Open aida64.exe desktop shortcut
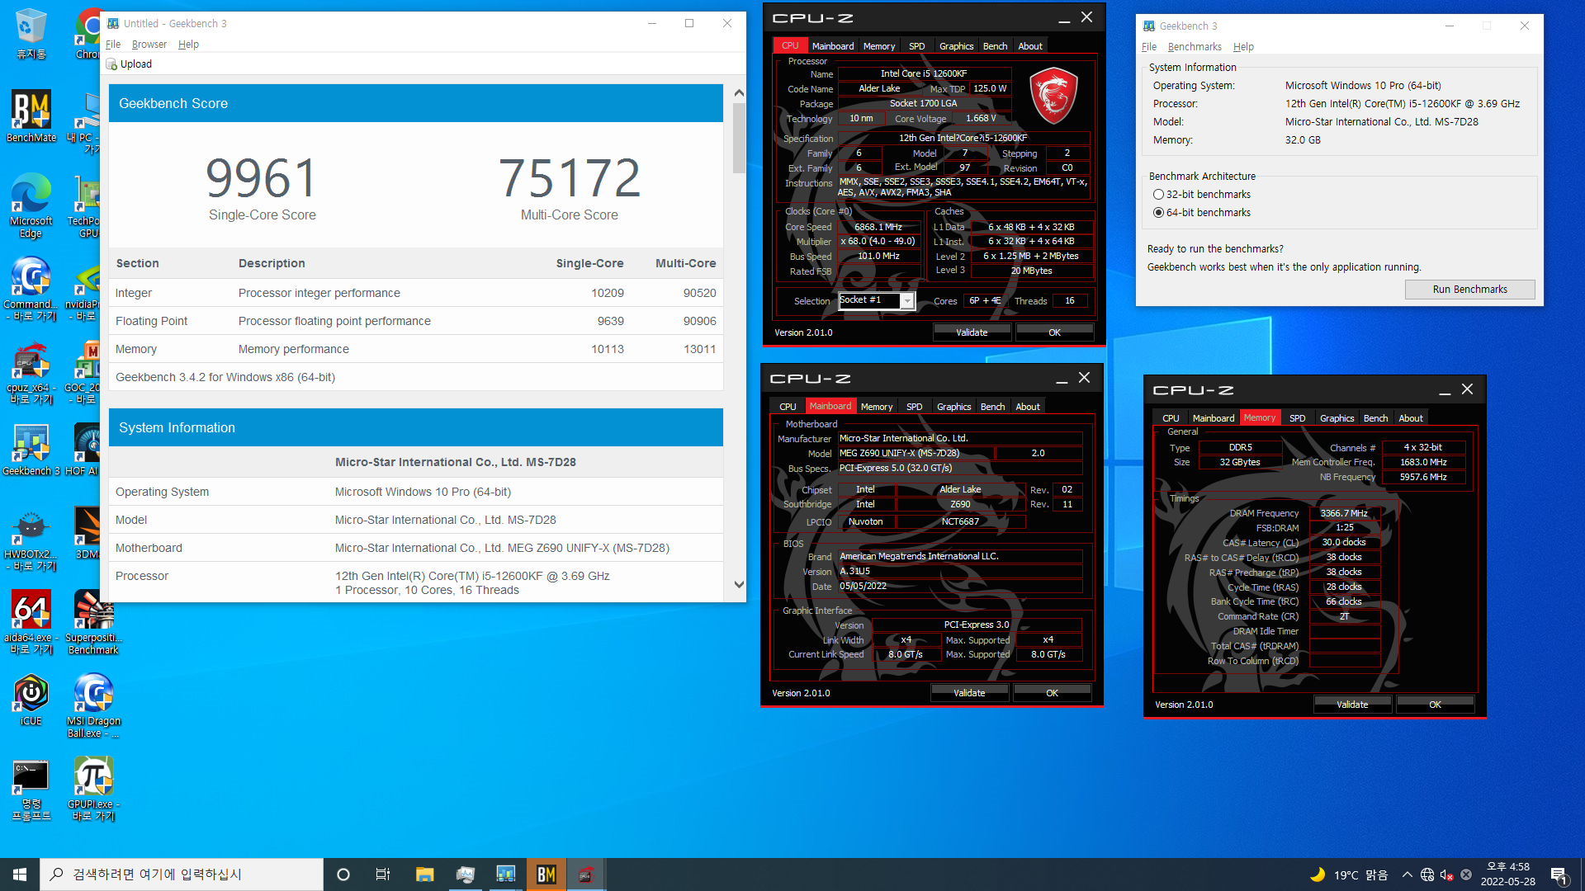Viewport: 1585px width, 891px height. 31,623
